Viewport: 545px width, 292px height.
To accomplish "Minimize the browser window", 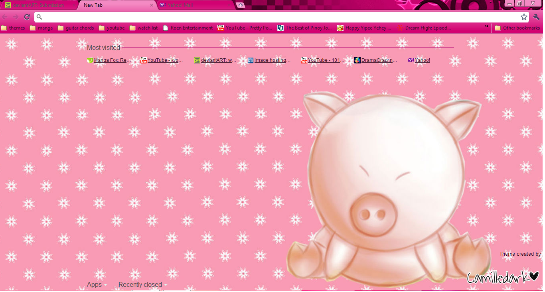I will 509,3.
